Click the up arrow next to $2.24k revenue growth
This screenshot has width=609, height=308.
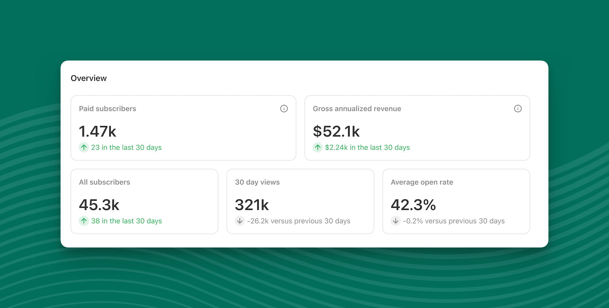point(318,147)
